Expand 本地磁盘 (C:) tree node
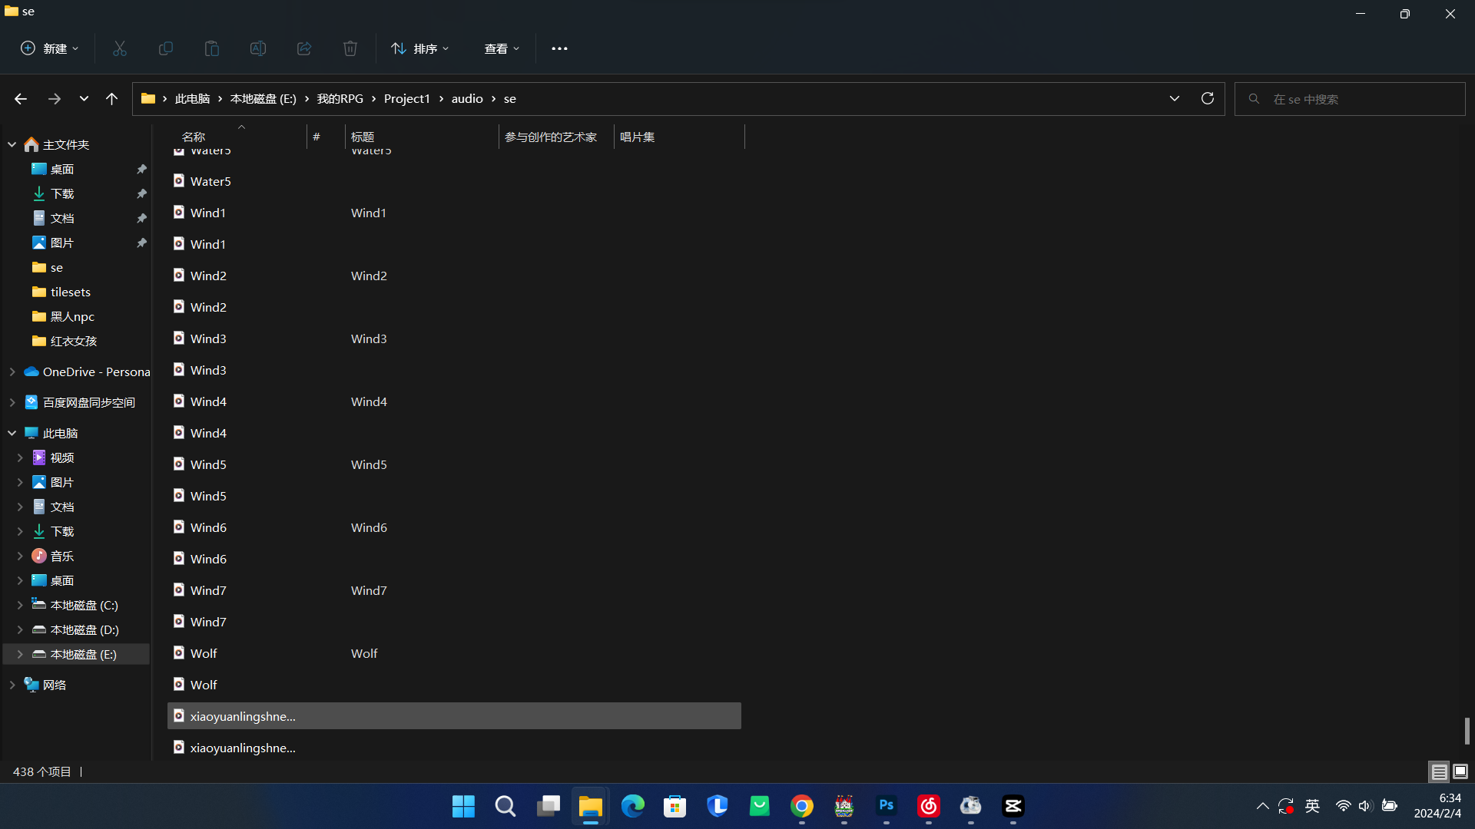Viewport: 1475px width, 829px height. click(x=20, y=605)
